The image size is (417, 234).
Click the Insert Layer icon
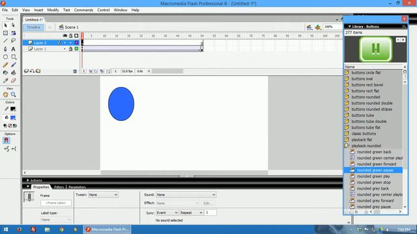pos(26,71)
